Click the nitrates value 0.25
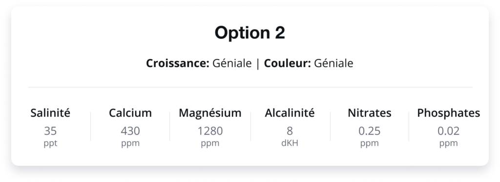 coord(370,131)
